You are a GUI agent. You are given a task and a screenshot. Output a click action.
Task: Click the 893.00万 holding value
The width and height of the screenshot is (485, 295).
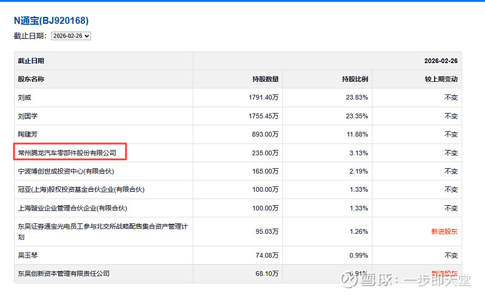coord(265,134)
